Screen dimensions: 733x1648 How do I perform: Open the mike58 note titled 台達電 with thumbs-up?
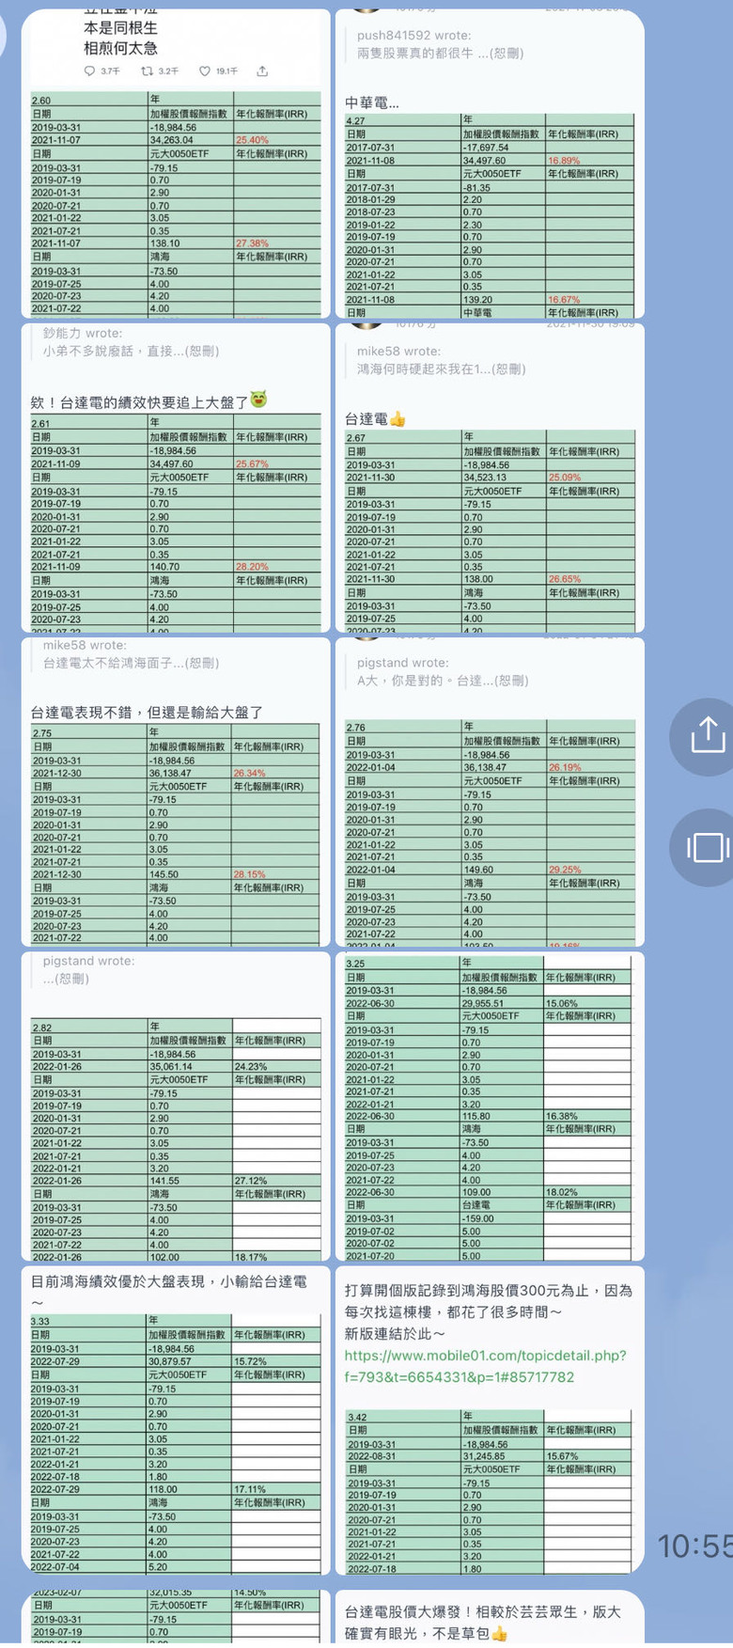490,478
